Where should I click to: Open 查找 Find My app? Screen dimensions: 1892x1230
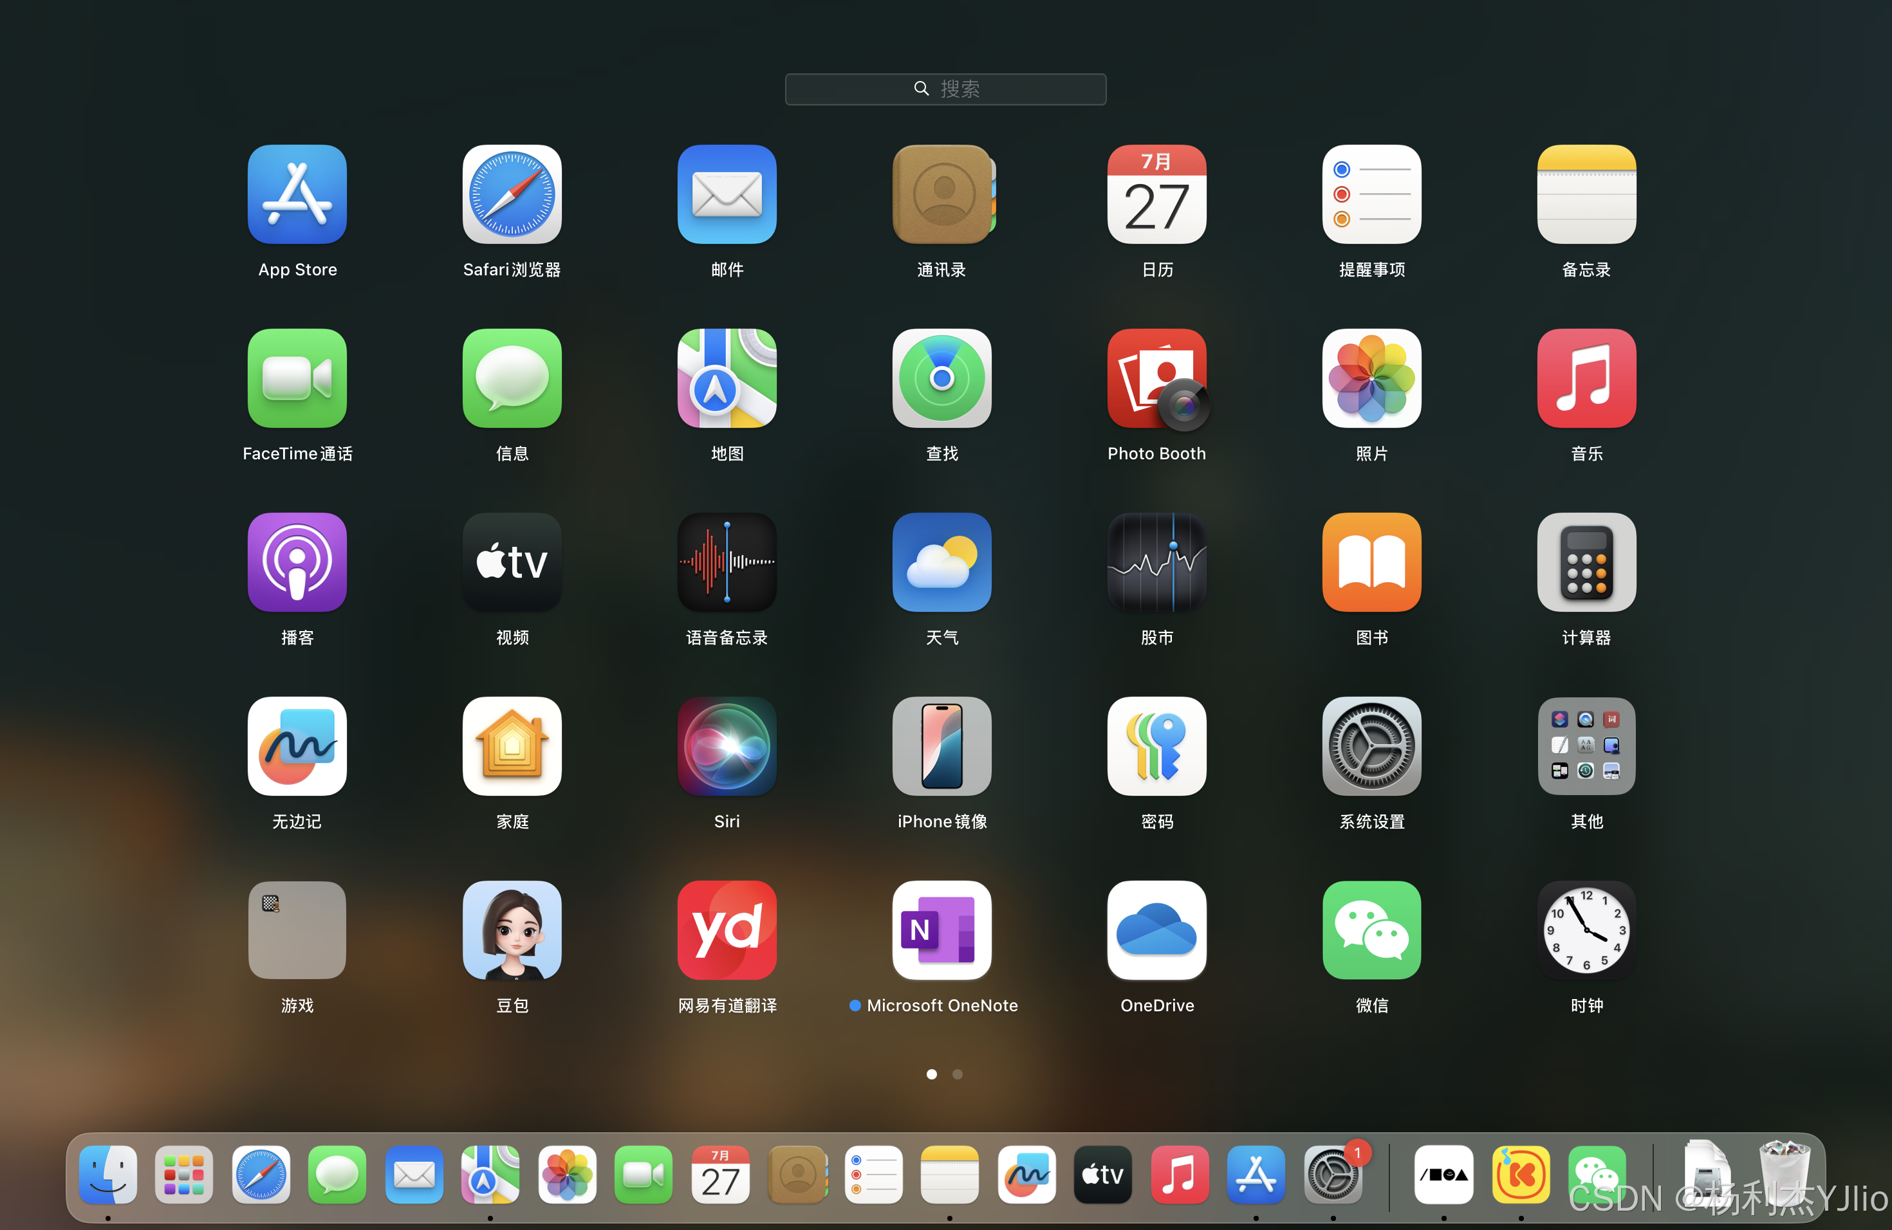coord(942,378)
